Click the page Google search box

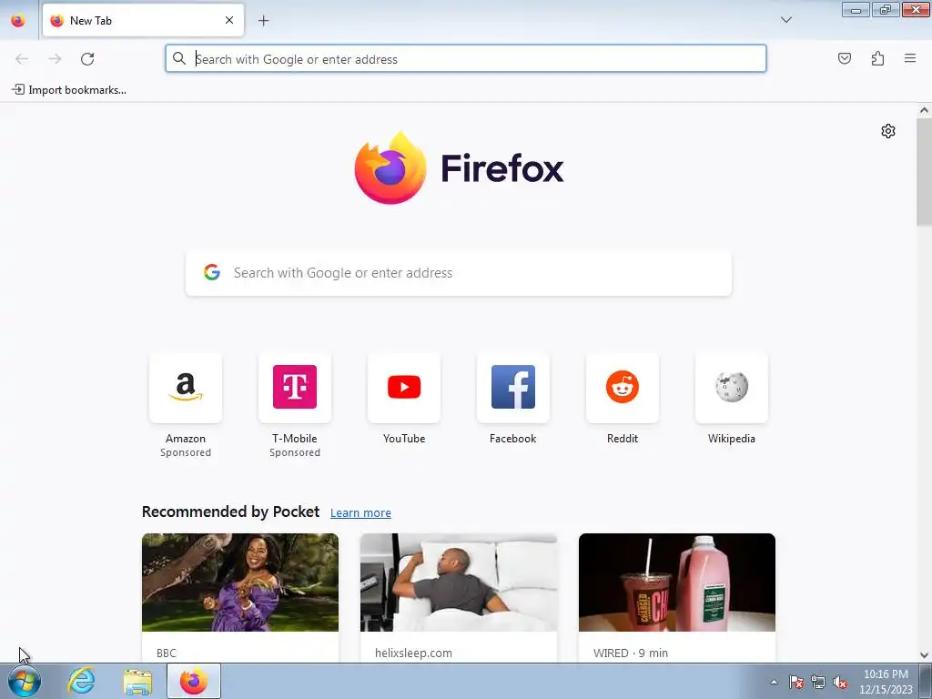[459, 273]
